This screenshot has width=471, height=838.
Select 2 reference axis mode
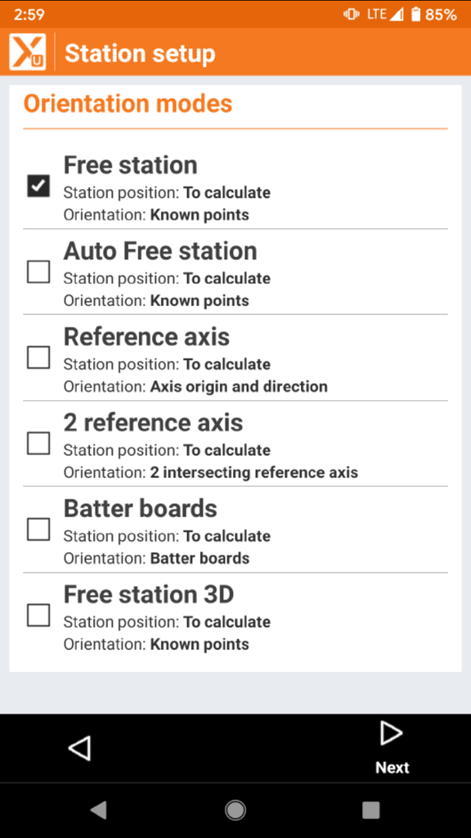tap(38, 444)
